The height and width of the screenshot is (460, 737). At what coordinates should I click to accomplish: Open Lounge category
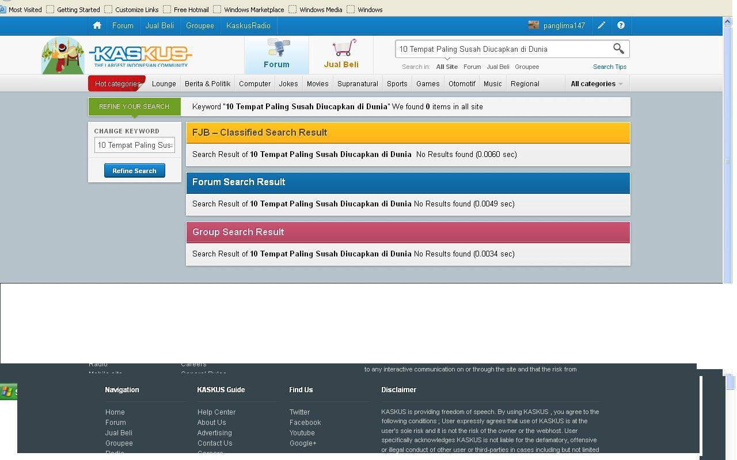[x=164, y=83]
